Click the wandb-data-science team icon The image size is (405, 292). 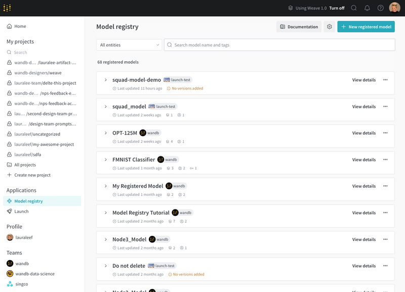(10, 274)
